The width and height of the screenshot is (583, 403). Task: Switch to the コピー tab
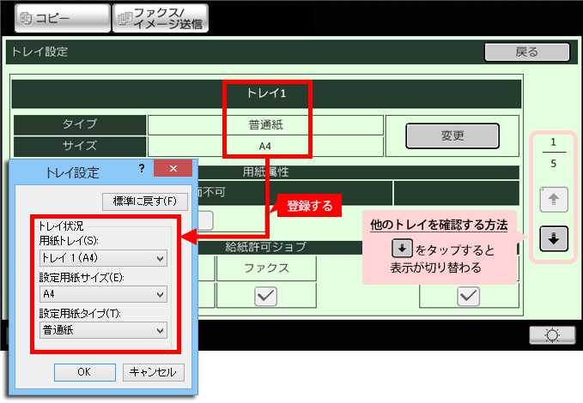[x=57, y=18]
